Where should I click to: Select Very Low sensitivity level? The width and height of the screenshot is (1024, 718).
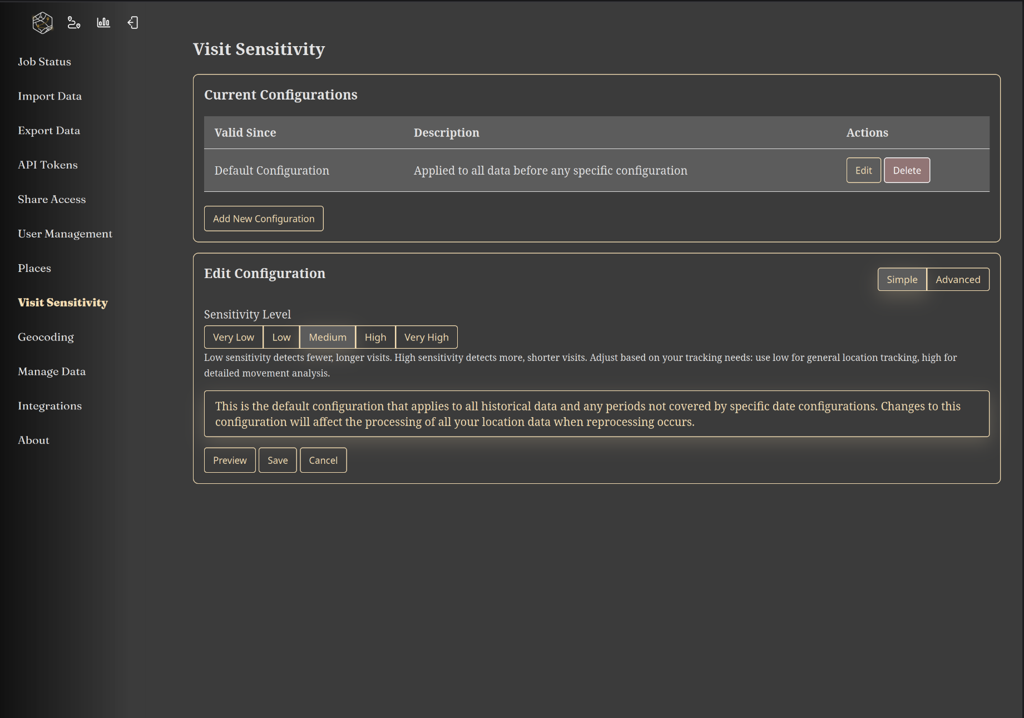coord(233,337)
